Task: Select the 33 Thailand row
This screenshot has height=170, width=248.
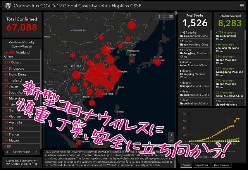Action: click(21, 81)
